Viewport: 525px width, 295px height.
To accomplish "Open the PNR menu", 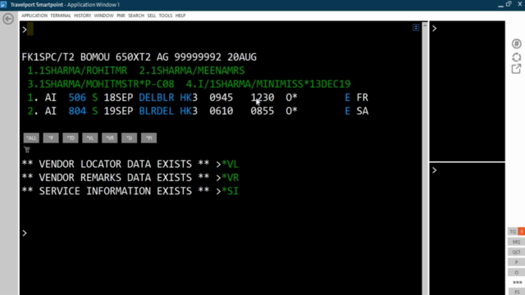I will (x=121, y=16).
